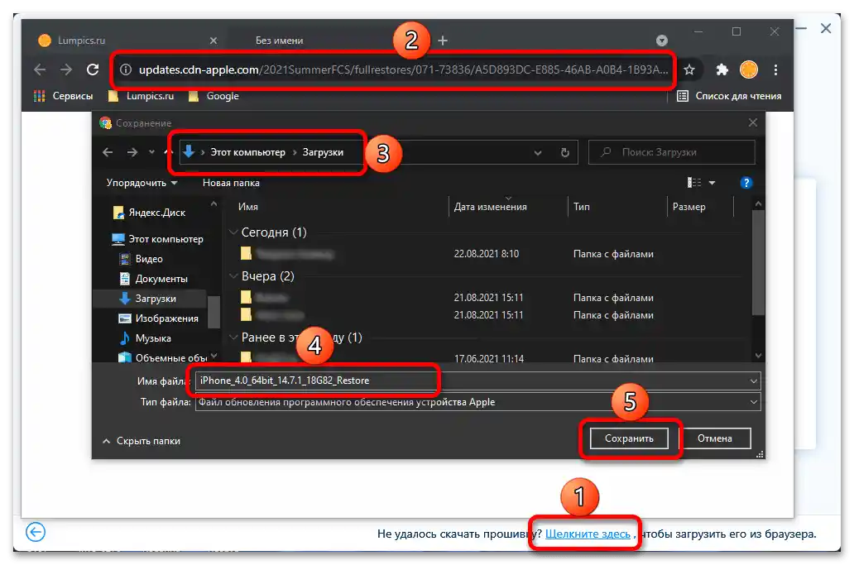Open the Упорядочить menu
The height and width of the screenshot is (565, 854).
click(x=142, y=183)
